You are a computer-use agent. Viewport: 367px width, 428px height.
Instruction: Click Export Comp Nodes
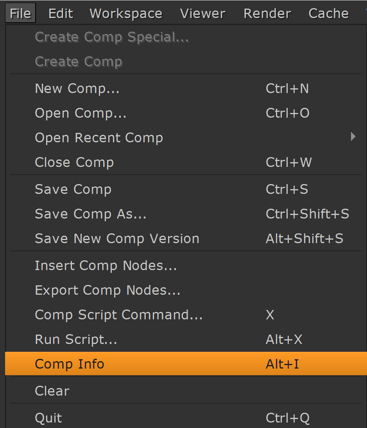107,290
